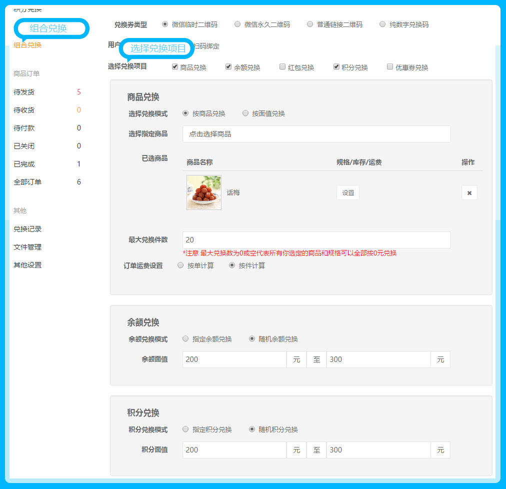Image resolution: width=506 pixels, height=489 pixels.
Task: Open 文件管理 from the sidebar
Action: pos(27,247)
